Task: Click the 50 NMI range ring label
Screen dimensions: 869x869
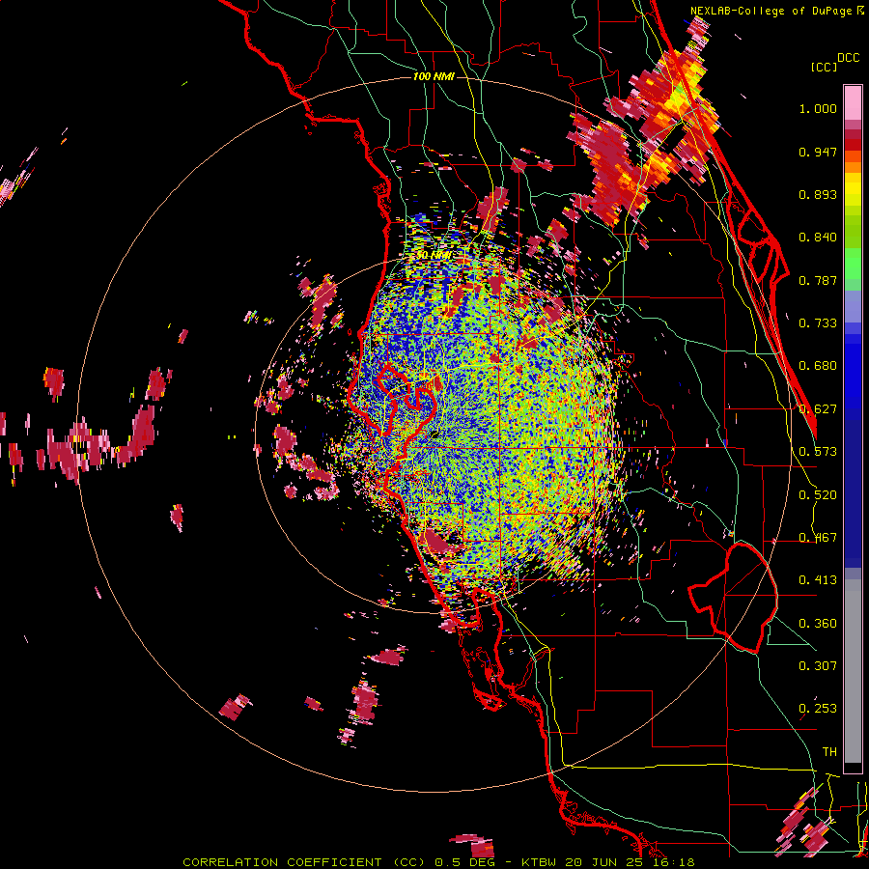Action: point(434,255)
